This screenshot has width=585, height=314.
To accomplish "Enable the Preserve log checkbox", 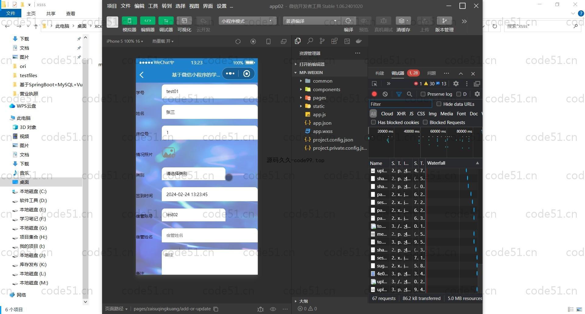I will 423,94.
